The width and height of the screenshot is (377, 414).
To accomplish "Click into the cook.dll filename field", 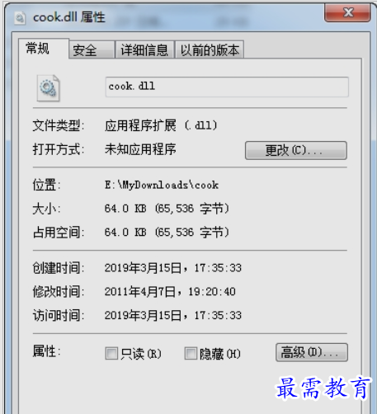I will pyautogui.click(x=227, y=87).
